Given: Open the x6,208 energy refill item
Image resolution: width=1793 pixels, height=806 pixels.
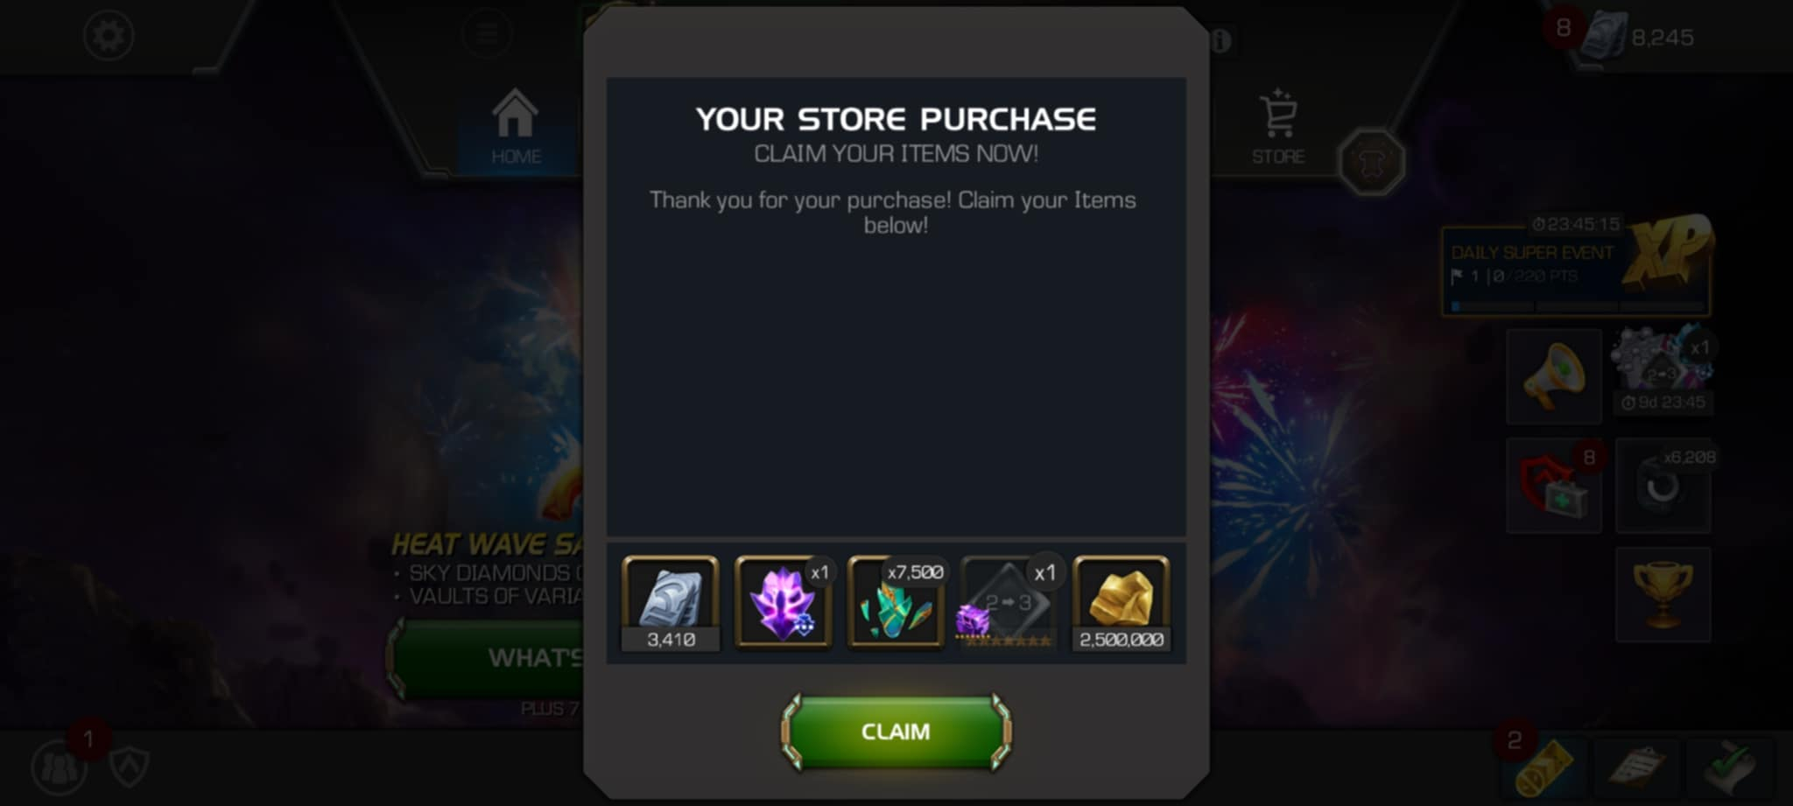Looking at the screenshot, I should (1663, 486).
